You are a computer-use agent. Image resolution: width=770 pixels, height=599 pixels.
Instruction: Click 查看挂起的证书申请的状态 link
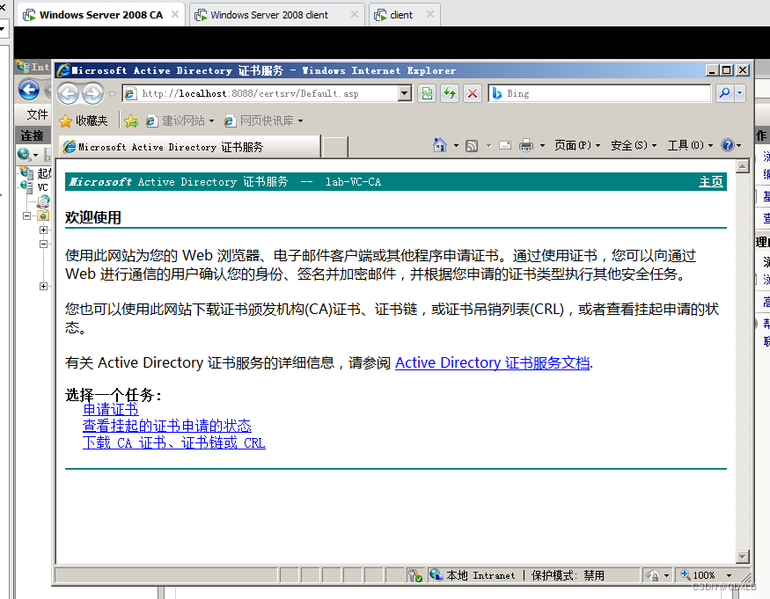(167, 426)
